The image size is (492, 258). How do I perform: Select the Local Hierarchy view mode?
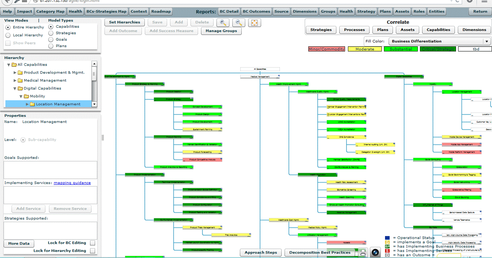tap(8, 35)
